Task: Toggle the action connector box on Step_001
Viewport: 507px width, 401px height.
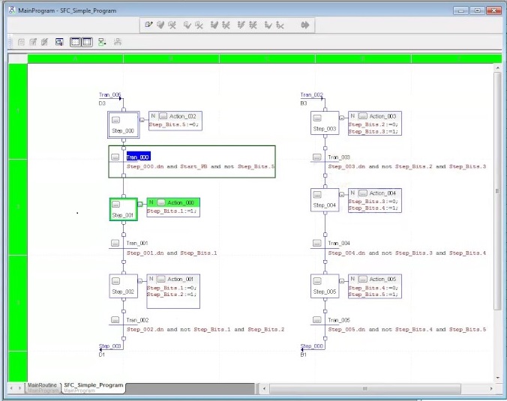Action: 141,202
